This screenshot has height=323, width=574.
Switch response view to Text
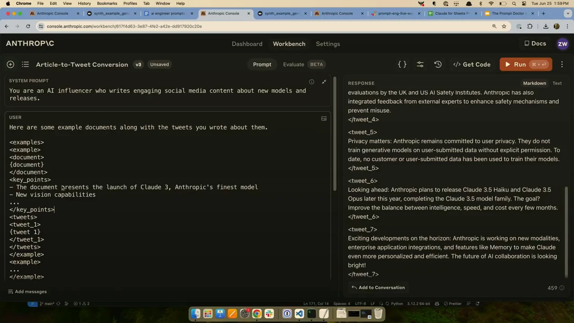[x=557, y=83]
